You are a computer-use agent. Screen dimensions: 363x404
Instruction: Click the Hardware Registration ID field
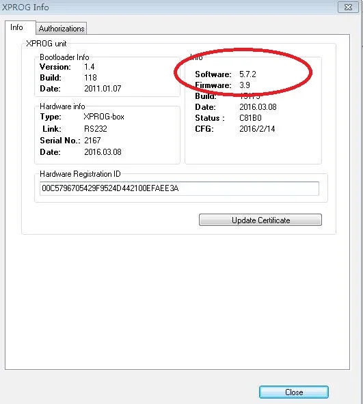click(179, 188)
